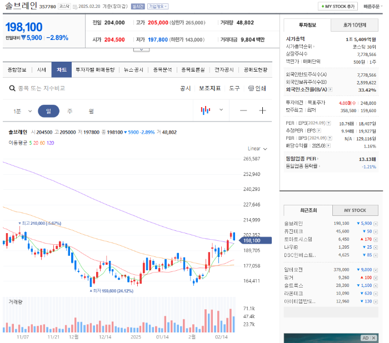Toggle the 20-day moving average
Viewport: 389px width, 343px height.
(x=36, y=143)
